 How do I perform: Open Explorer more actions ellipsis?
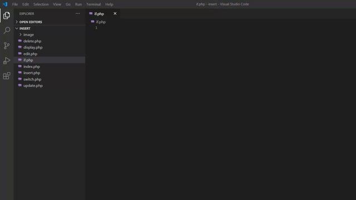pyautogui.click(x=78, y=13)
